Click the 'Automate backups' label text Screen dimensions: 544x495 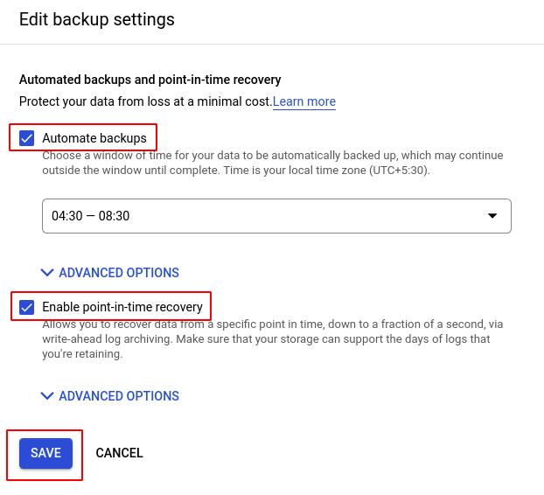tap(94, 138)
